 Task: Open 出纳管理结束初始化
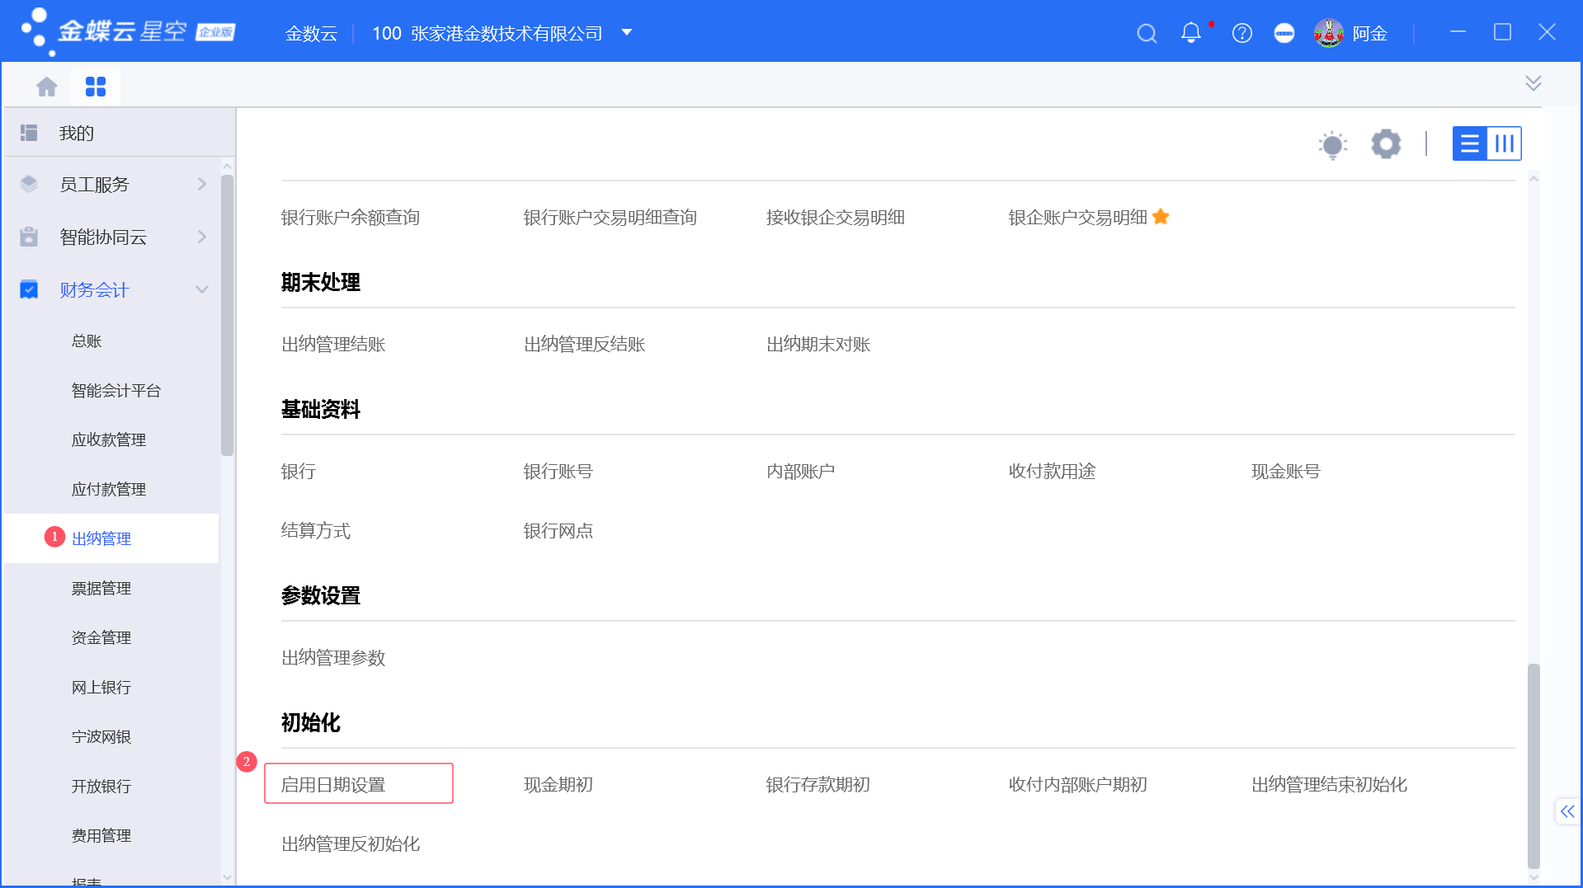point(1329,784)
